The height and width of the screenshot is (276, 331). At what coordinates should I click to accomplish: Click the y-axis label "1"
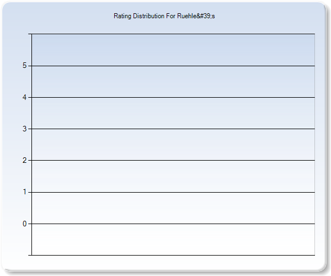click(x=24, y=192)
